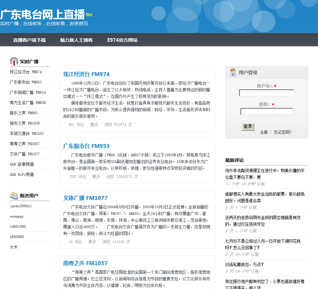Open the 直播客户端下载 menu item
The image size is (318, 289).
29,40
